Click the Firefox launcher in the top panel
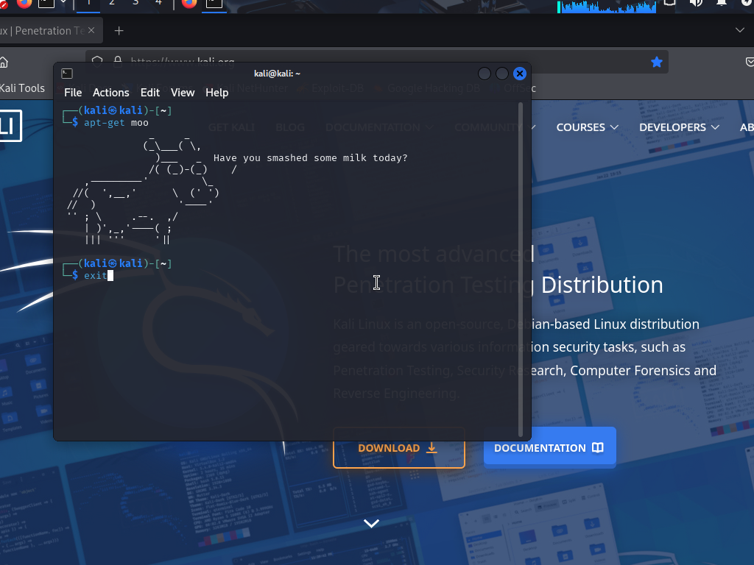The image size is (754, 565). click(24, 4)
